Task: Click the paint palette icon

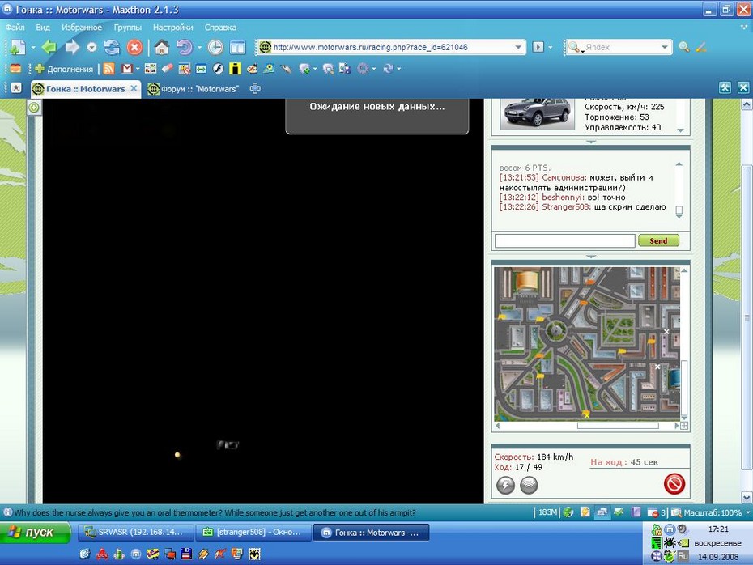Action: tap(252, 69)
